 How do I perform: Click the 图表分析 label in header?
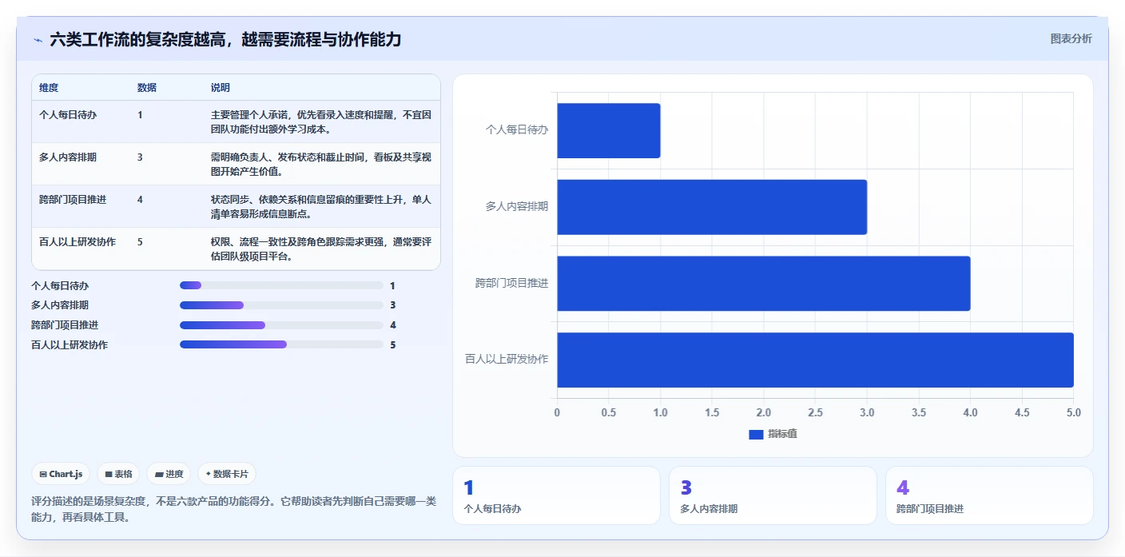point(1071,38)
